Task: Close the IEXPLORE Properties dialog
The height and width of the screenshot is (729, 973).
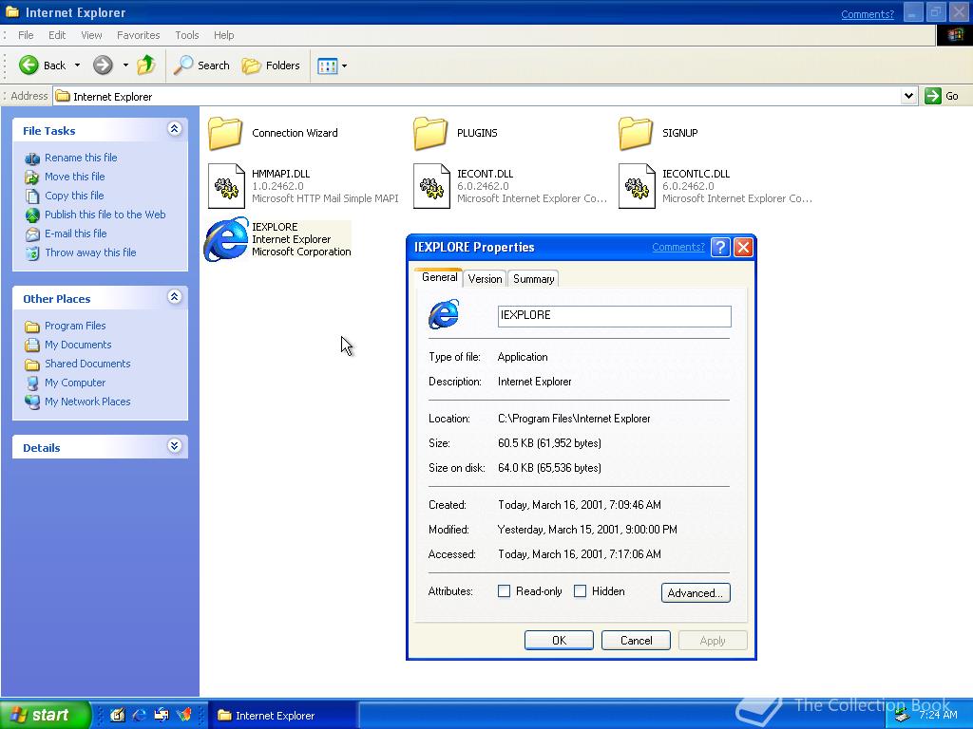Action: click(743, 248)
